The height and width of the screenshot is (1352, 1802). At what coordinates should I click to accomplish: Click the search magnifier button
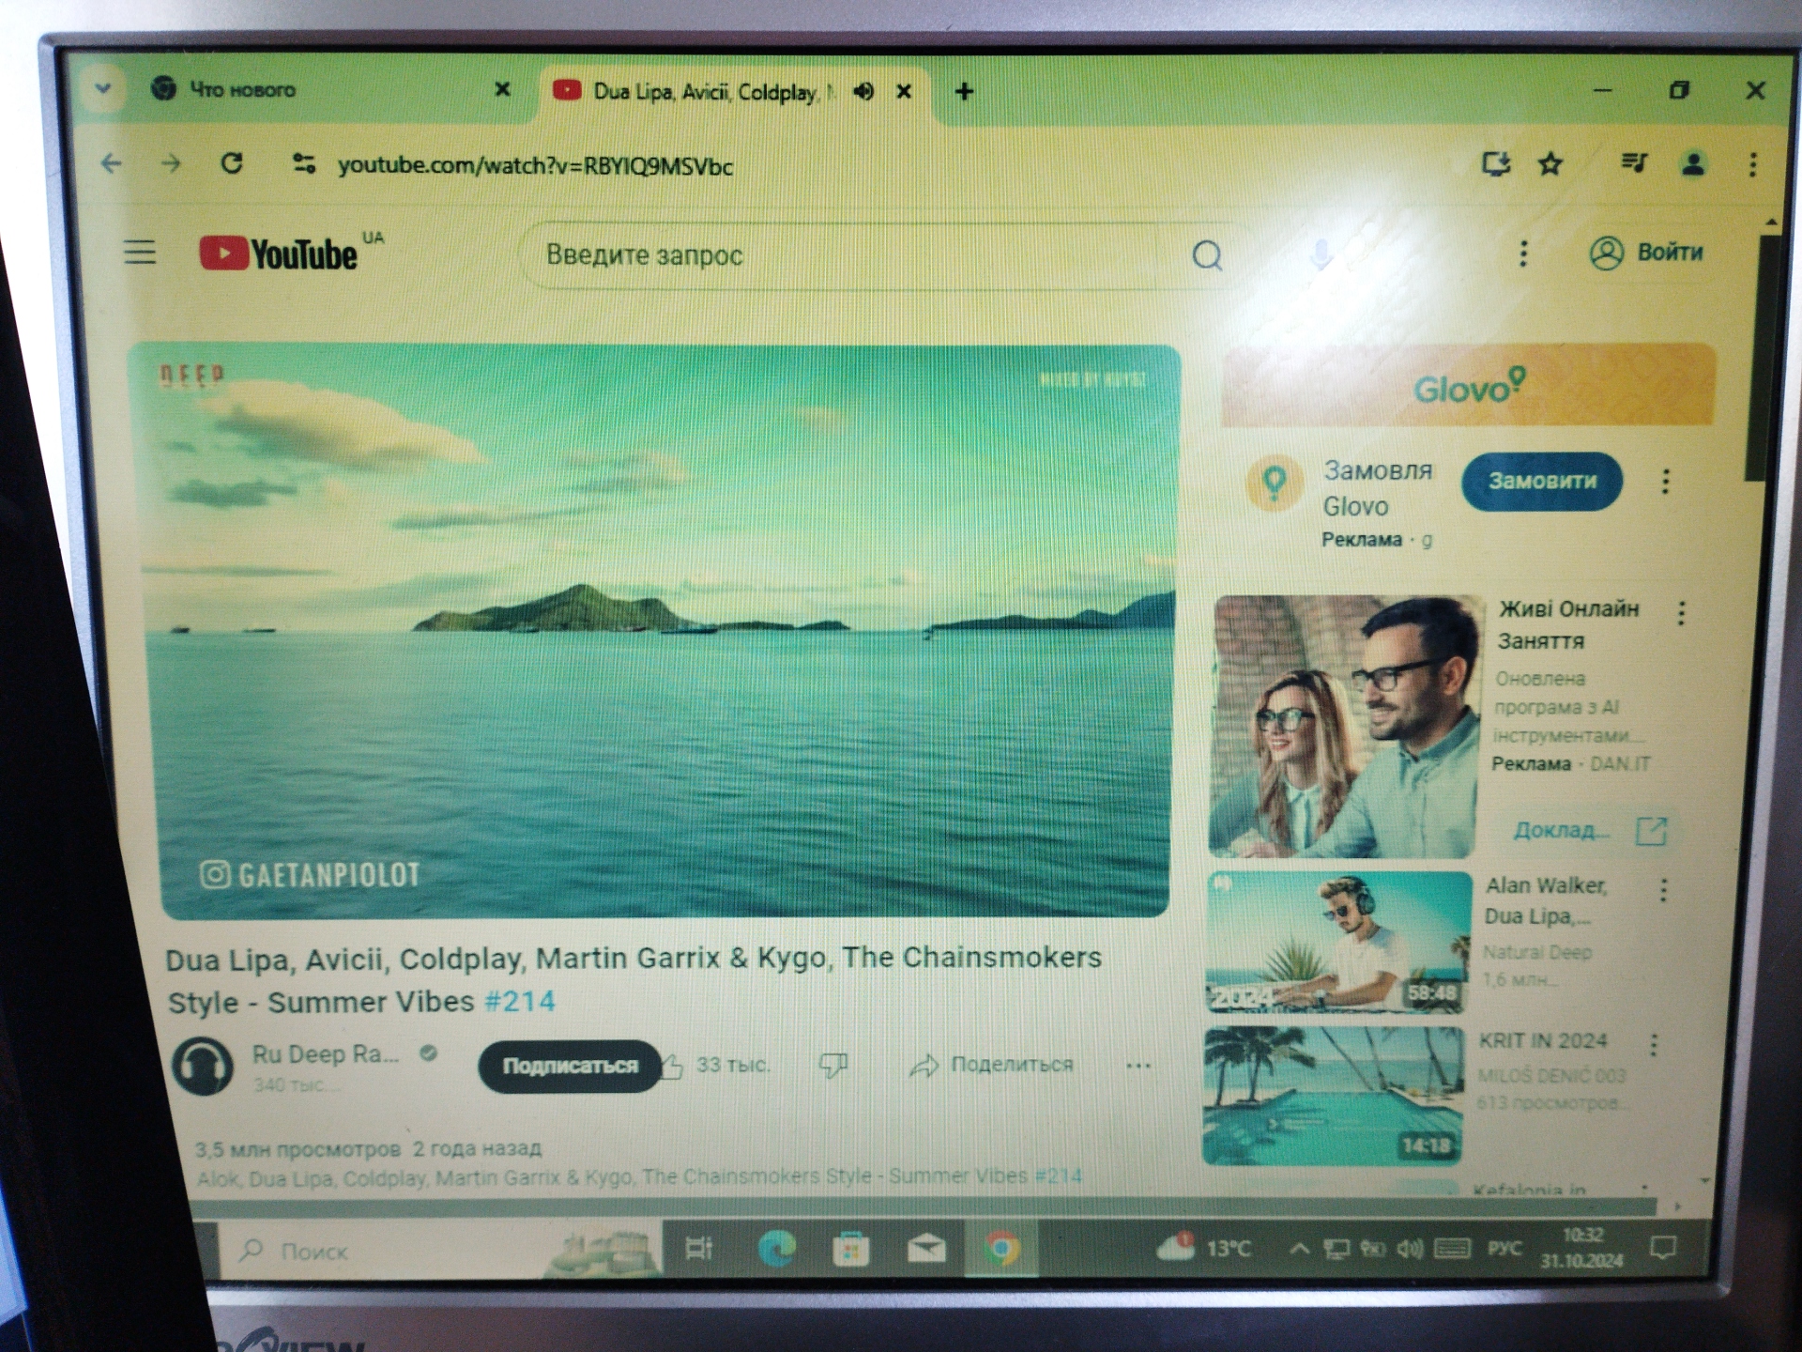[x=1207, y=254]
